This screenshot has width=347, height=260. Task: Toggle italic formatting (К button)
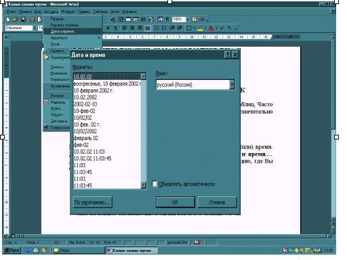point(108,28)
